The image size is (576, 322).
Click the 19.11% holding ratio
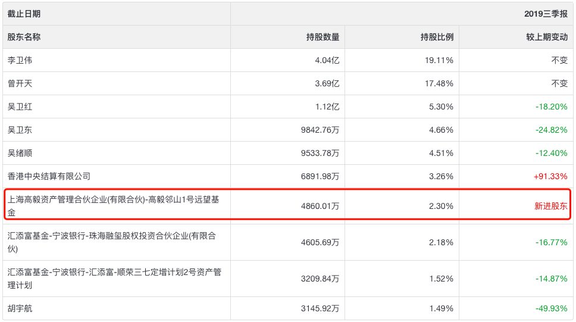pos(439,60)
